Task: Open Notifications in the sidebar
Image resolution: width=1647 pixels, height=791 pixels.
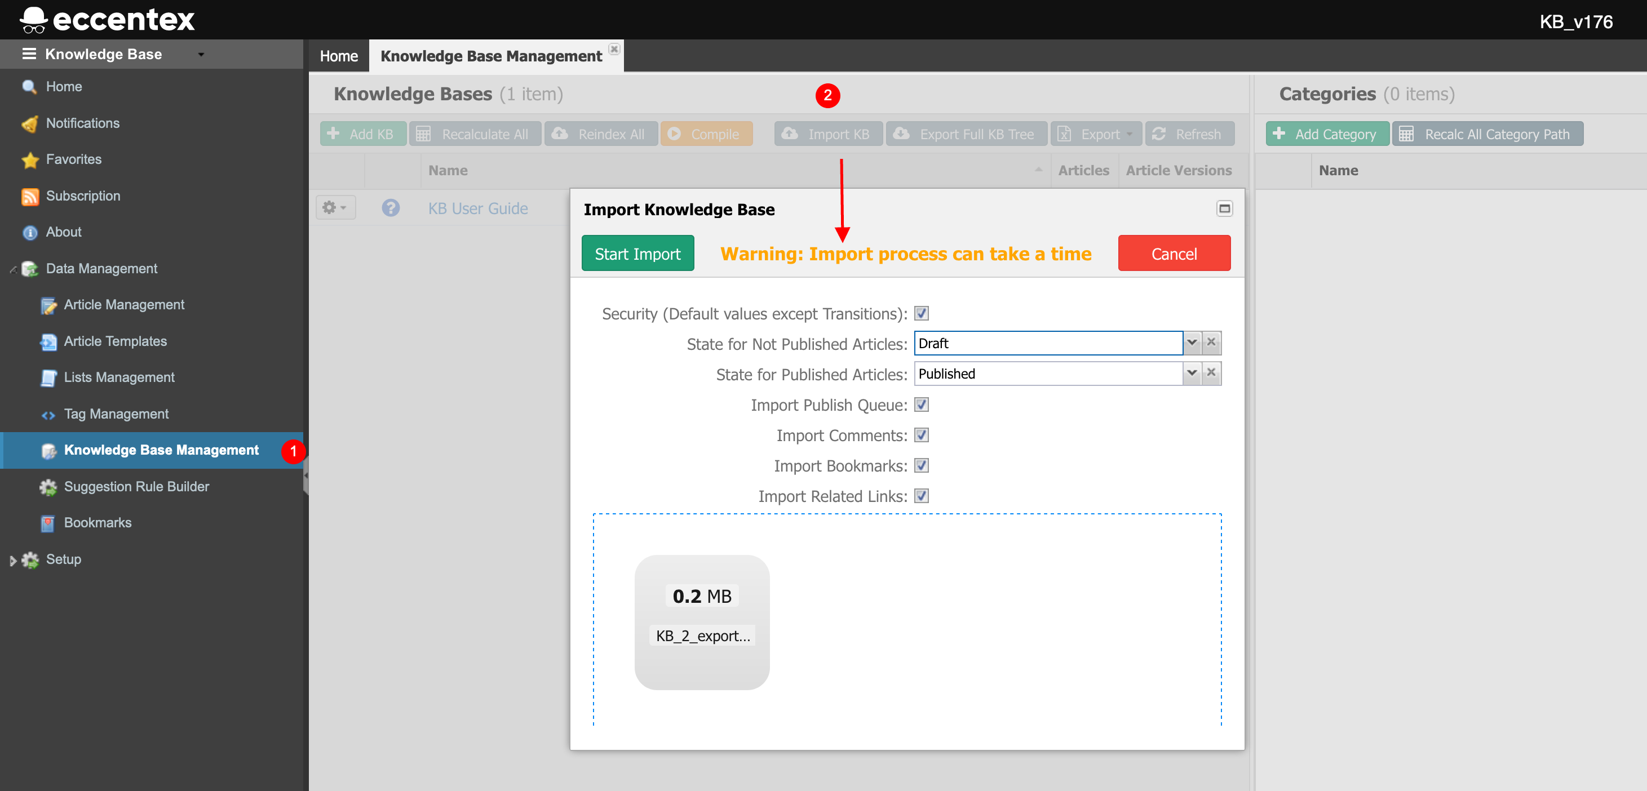Action: [82, 123]
